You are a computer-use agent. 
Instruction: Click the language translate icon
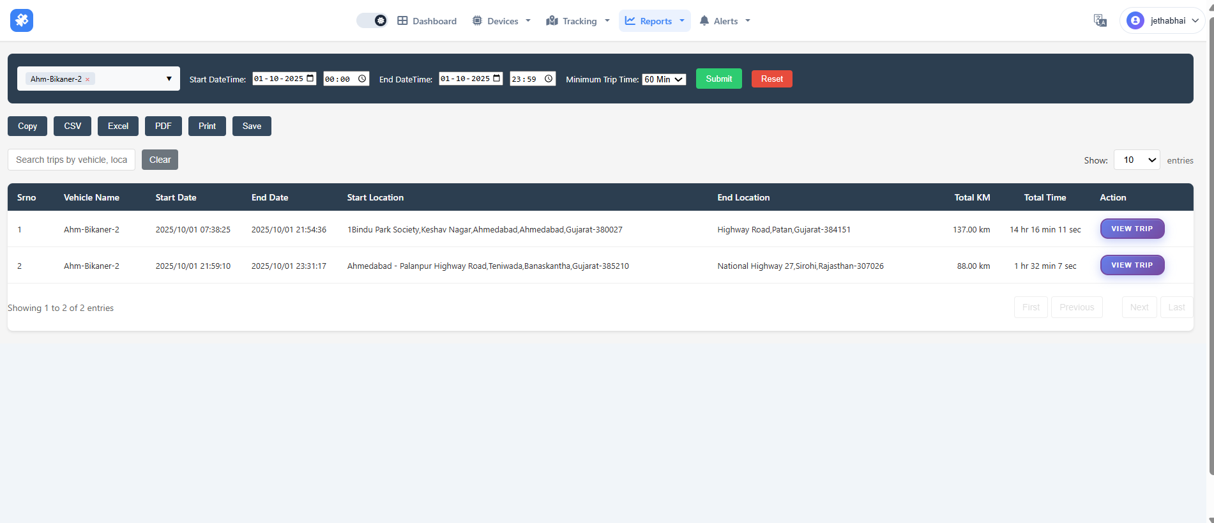pyautogui.click(x=1100, y=20)
